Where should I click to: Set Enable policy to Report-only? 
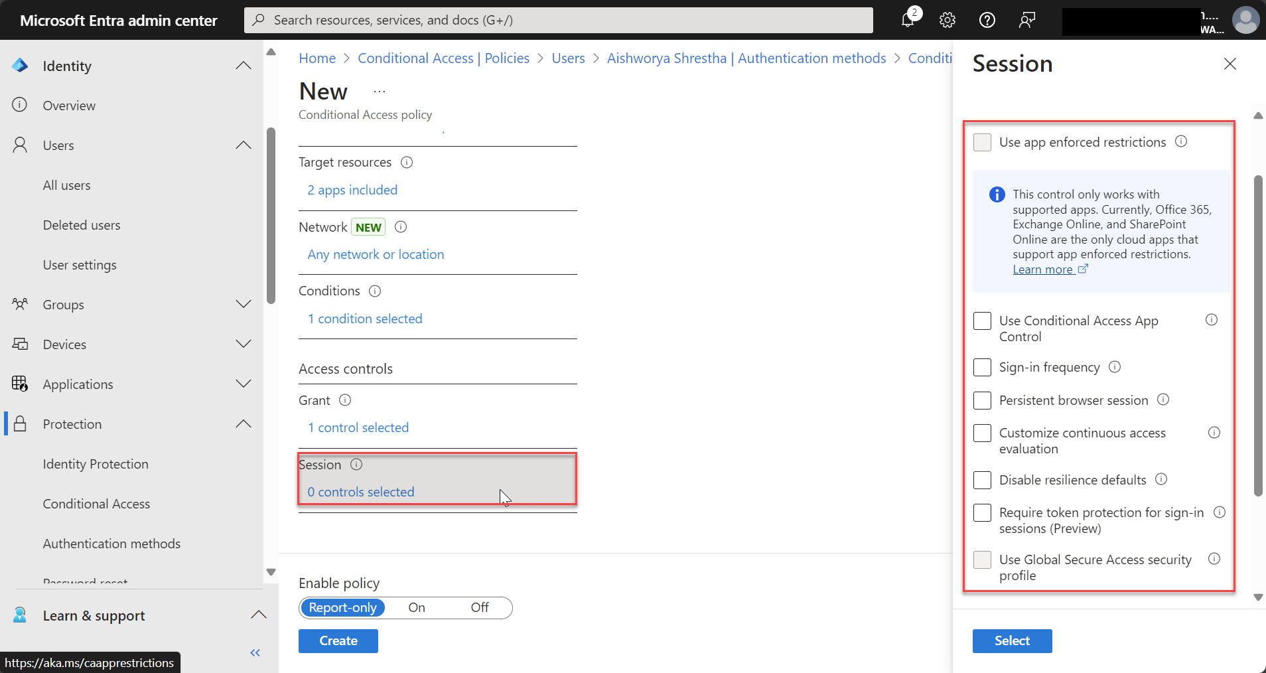(x=342, y=608)
